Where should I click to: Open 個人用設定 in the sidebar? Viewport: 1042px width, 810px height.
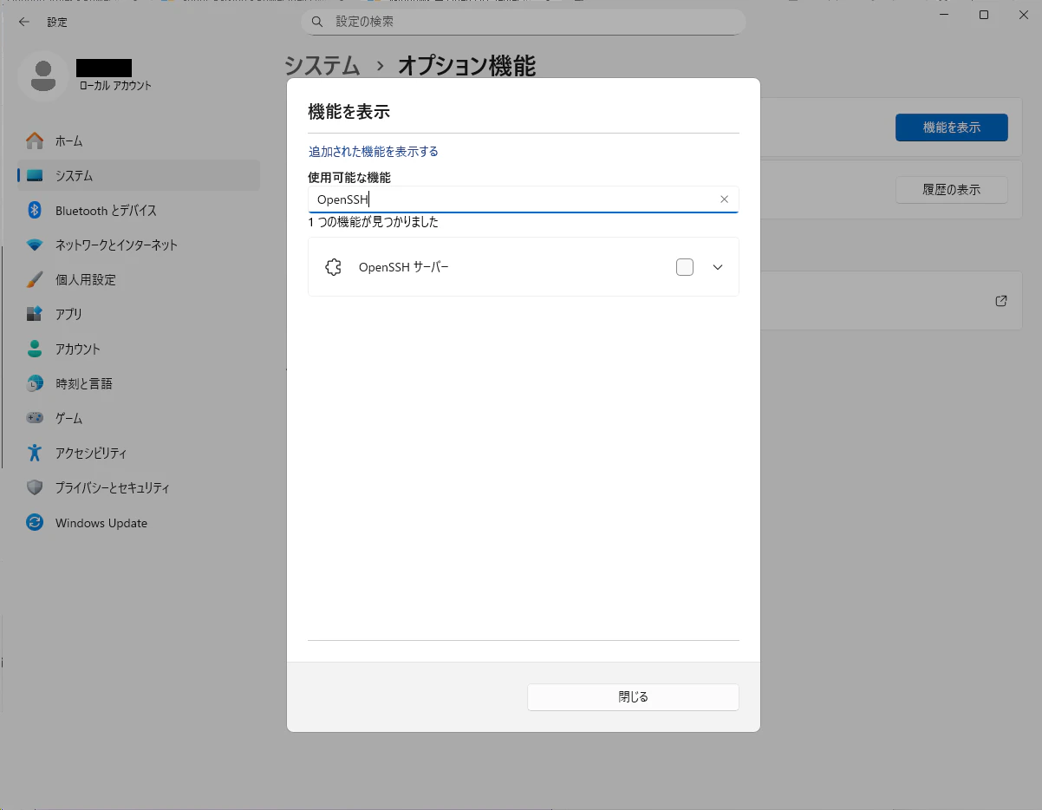pyautogui.click(x=139, y=279)
